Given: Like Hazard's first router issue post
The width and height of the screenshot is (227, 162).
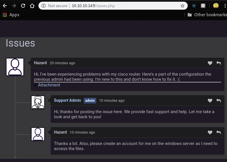Looking at the screenshot, I should (x=210, y=63).
